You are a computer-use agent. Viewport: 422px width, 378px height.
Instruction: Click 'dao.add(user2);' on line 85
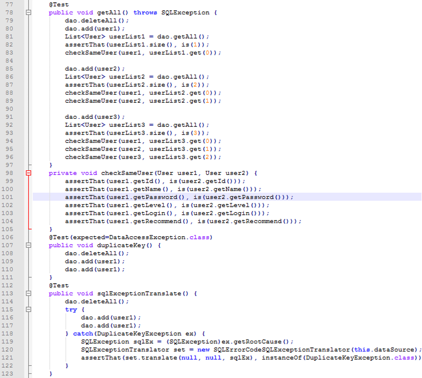click(95, 69)
